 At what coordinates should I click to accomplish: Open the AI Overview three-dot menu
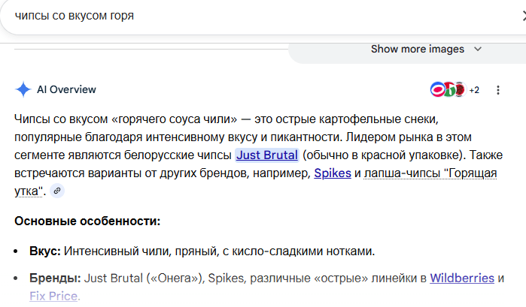pos(498,90)
